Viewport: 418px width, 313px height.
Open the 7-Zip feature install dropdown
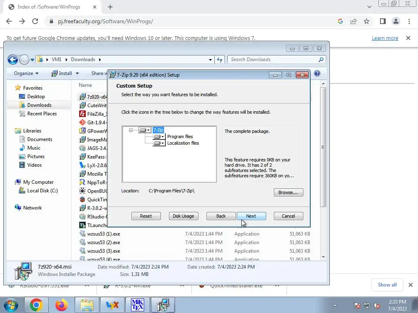pyautogui.click(x=145, y=130)
